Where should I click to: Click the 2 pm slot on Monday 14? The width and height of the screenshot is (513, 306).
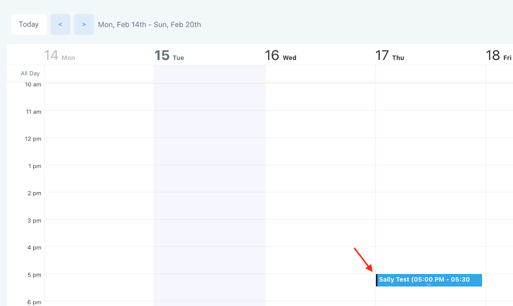(99, 206)
